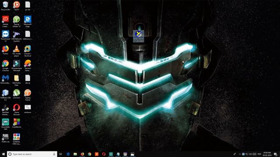
Task: Select the vmware Shortcut desktop icon
Action: point(28,51)
